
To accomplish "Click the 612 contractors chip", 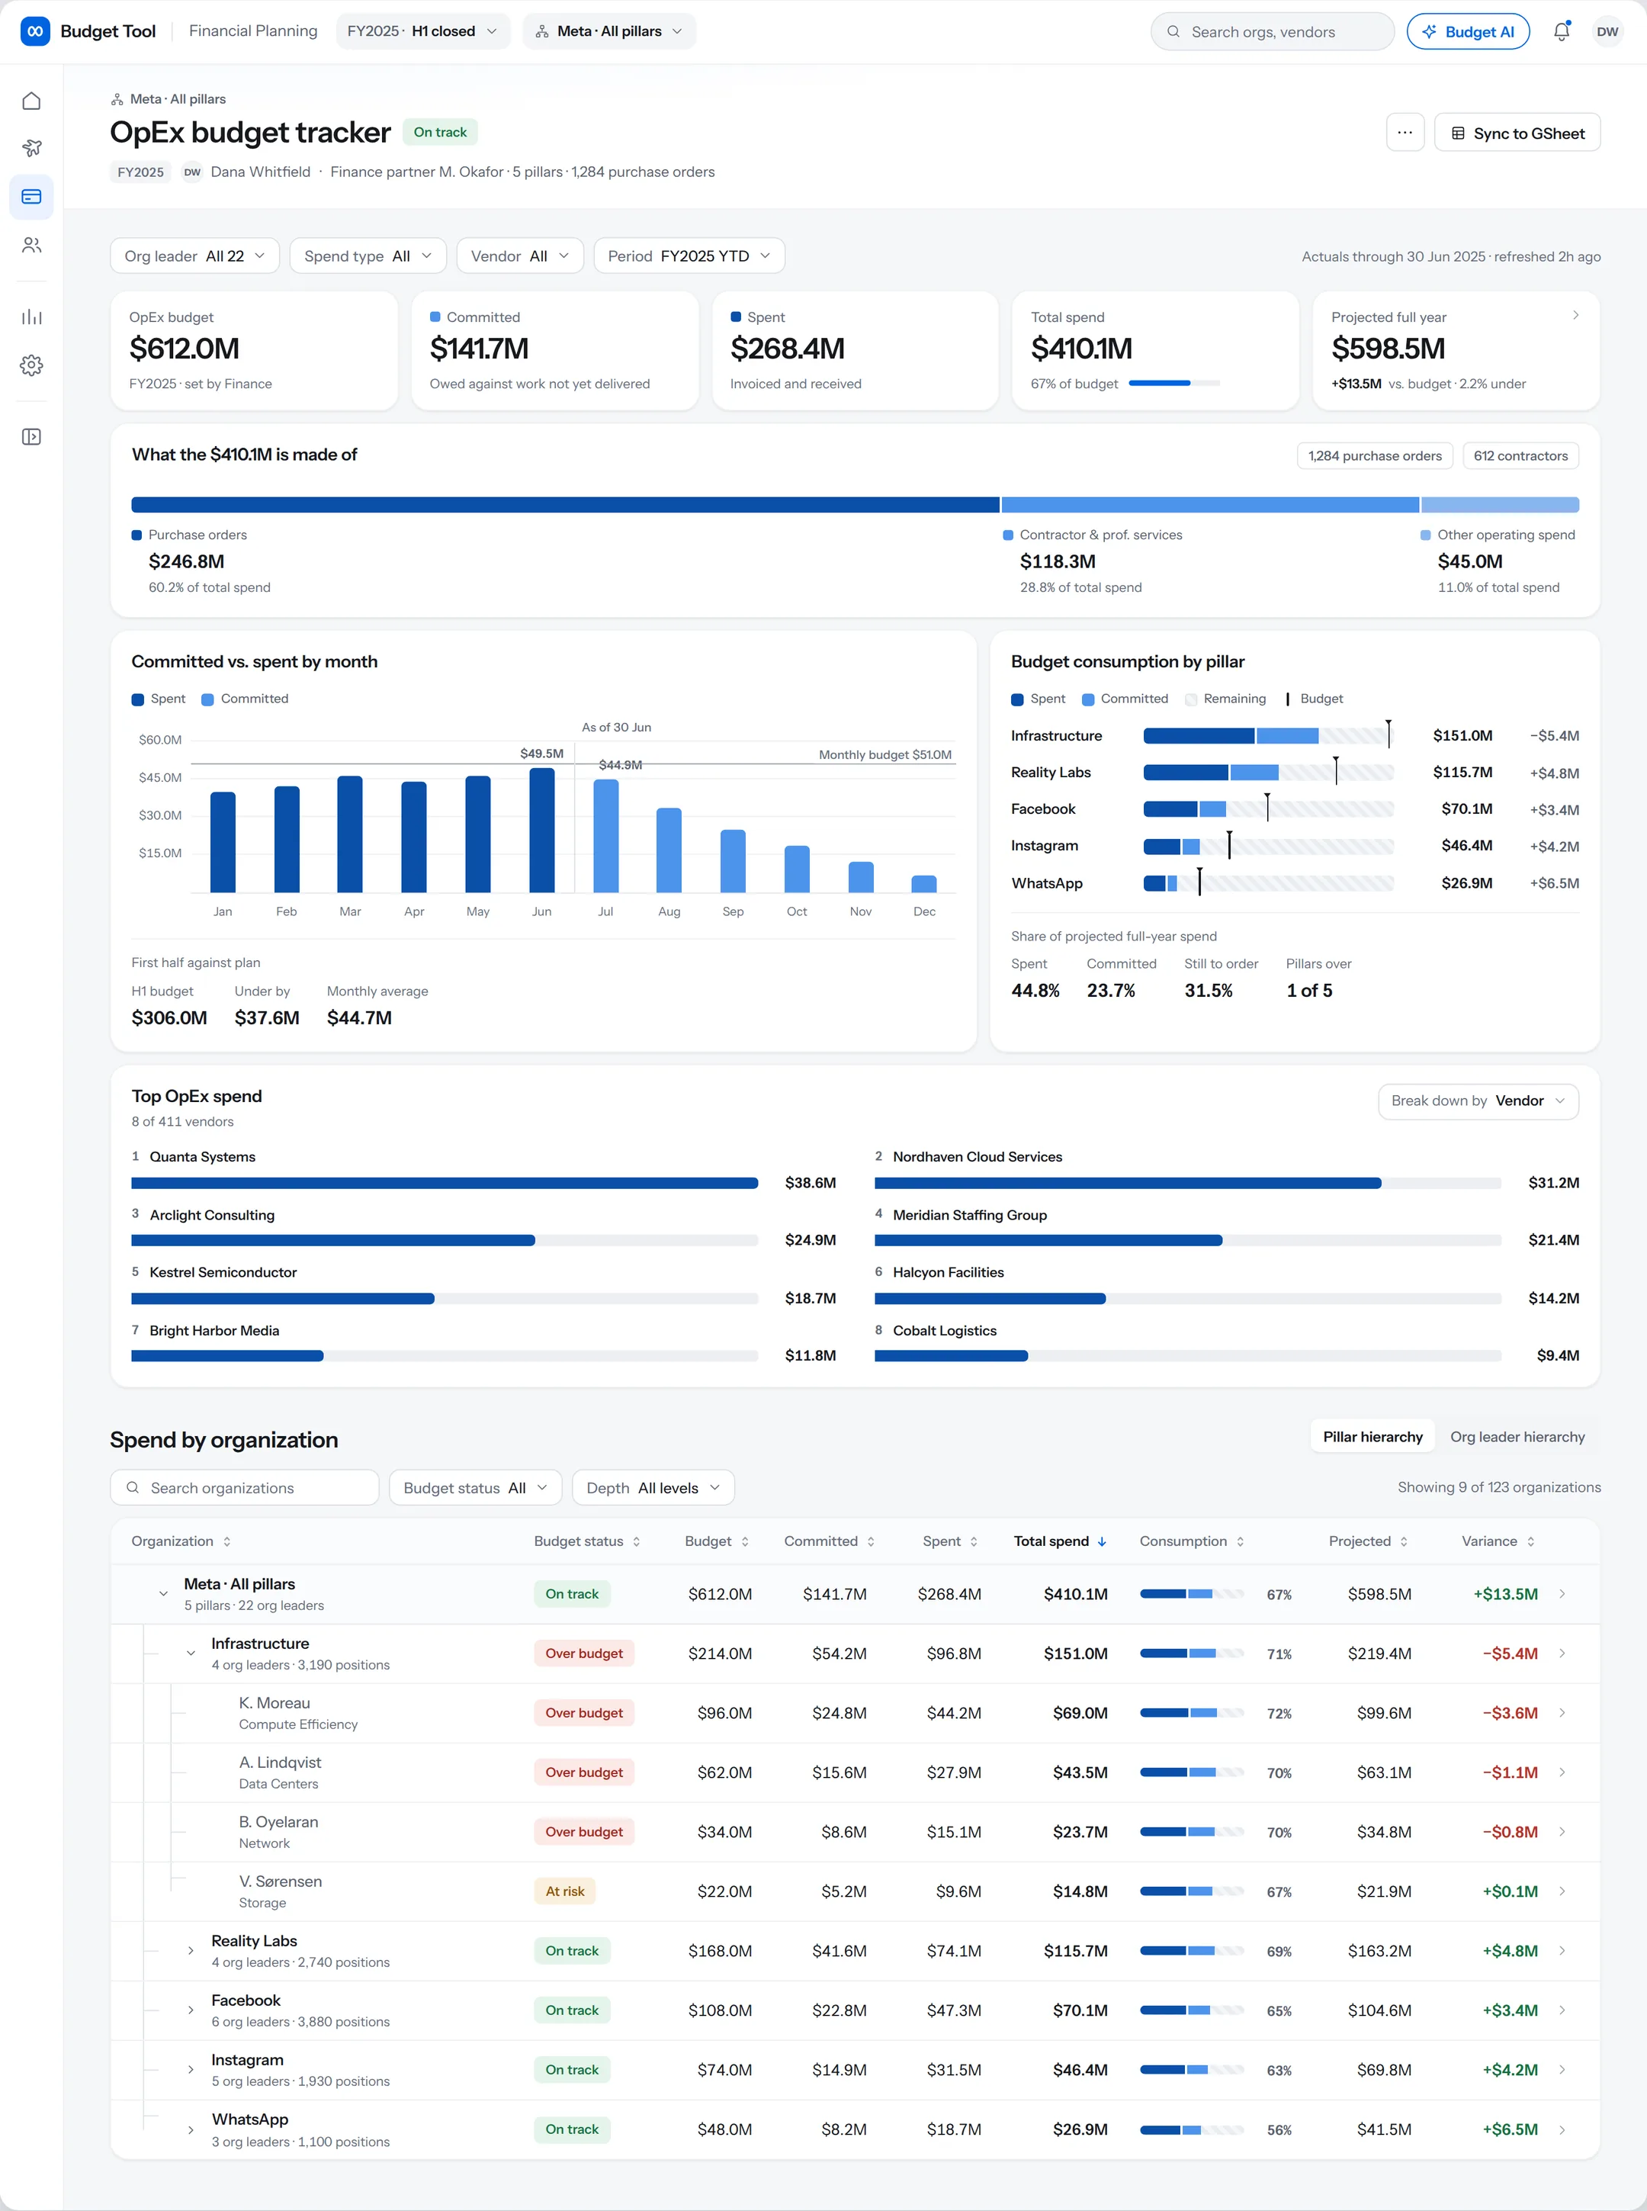I will 1520,456.
